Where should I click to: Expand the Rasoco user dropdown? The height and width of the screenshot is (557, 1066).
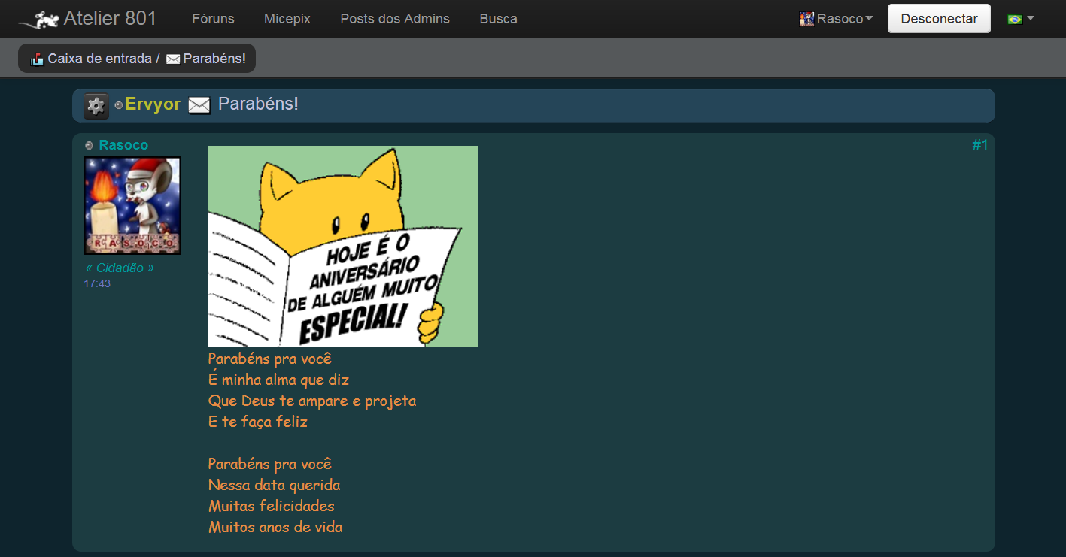tap(845, 19)
